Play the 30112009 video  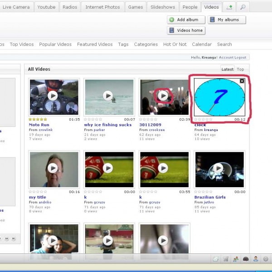point(163,96)
